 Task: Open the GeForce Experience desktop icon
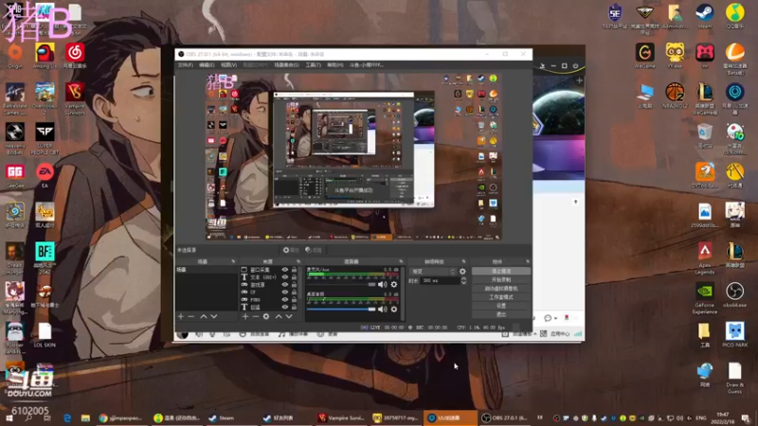coord(705,298)
